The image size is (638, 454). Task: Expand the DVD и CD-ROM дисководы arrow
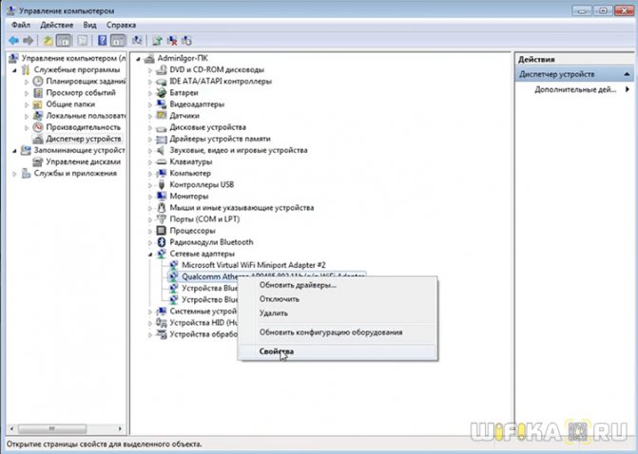pos(150,70)
